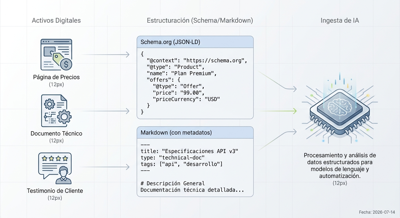Image resolution: width=400 pixels, height=218 pixels.
Task: Click the # Descripción General heading line
Action: (x=173, y=183)
